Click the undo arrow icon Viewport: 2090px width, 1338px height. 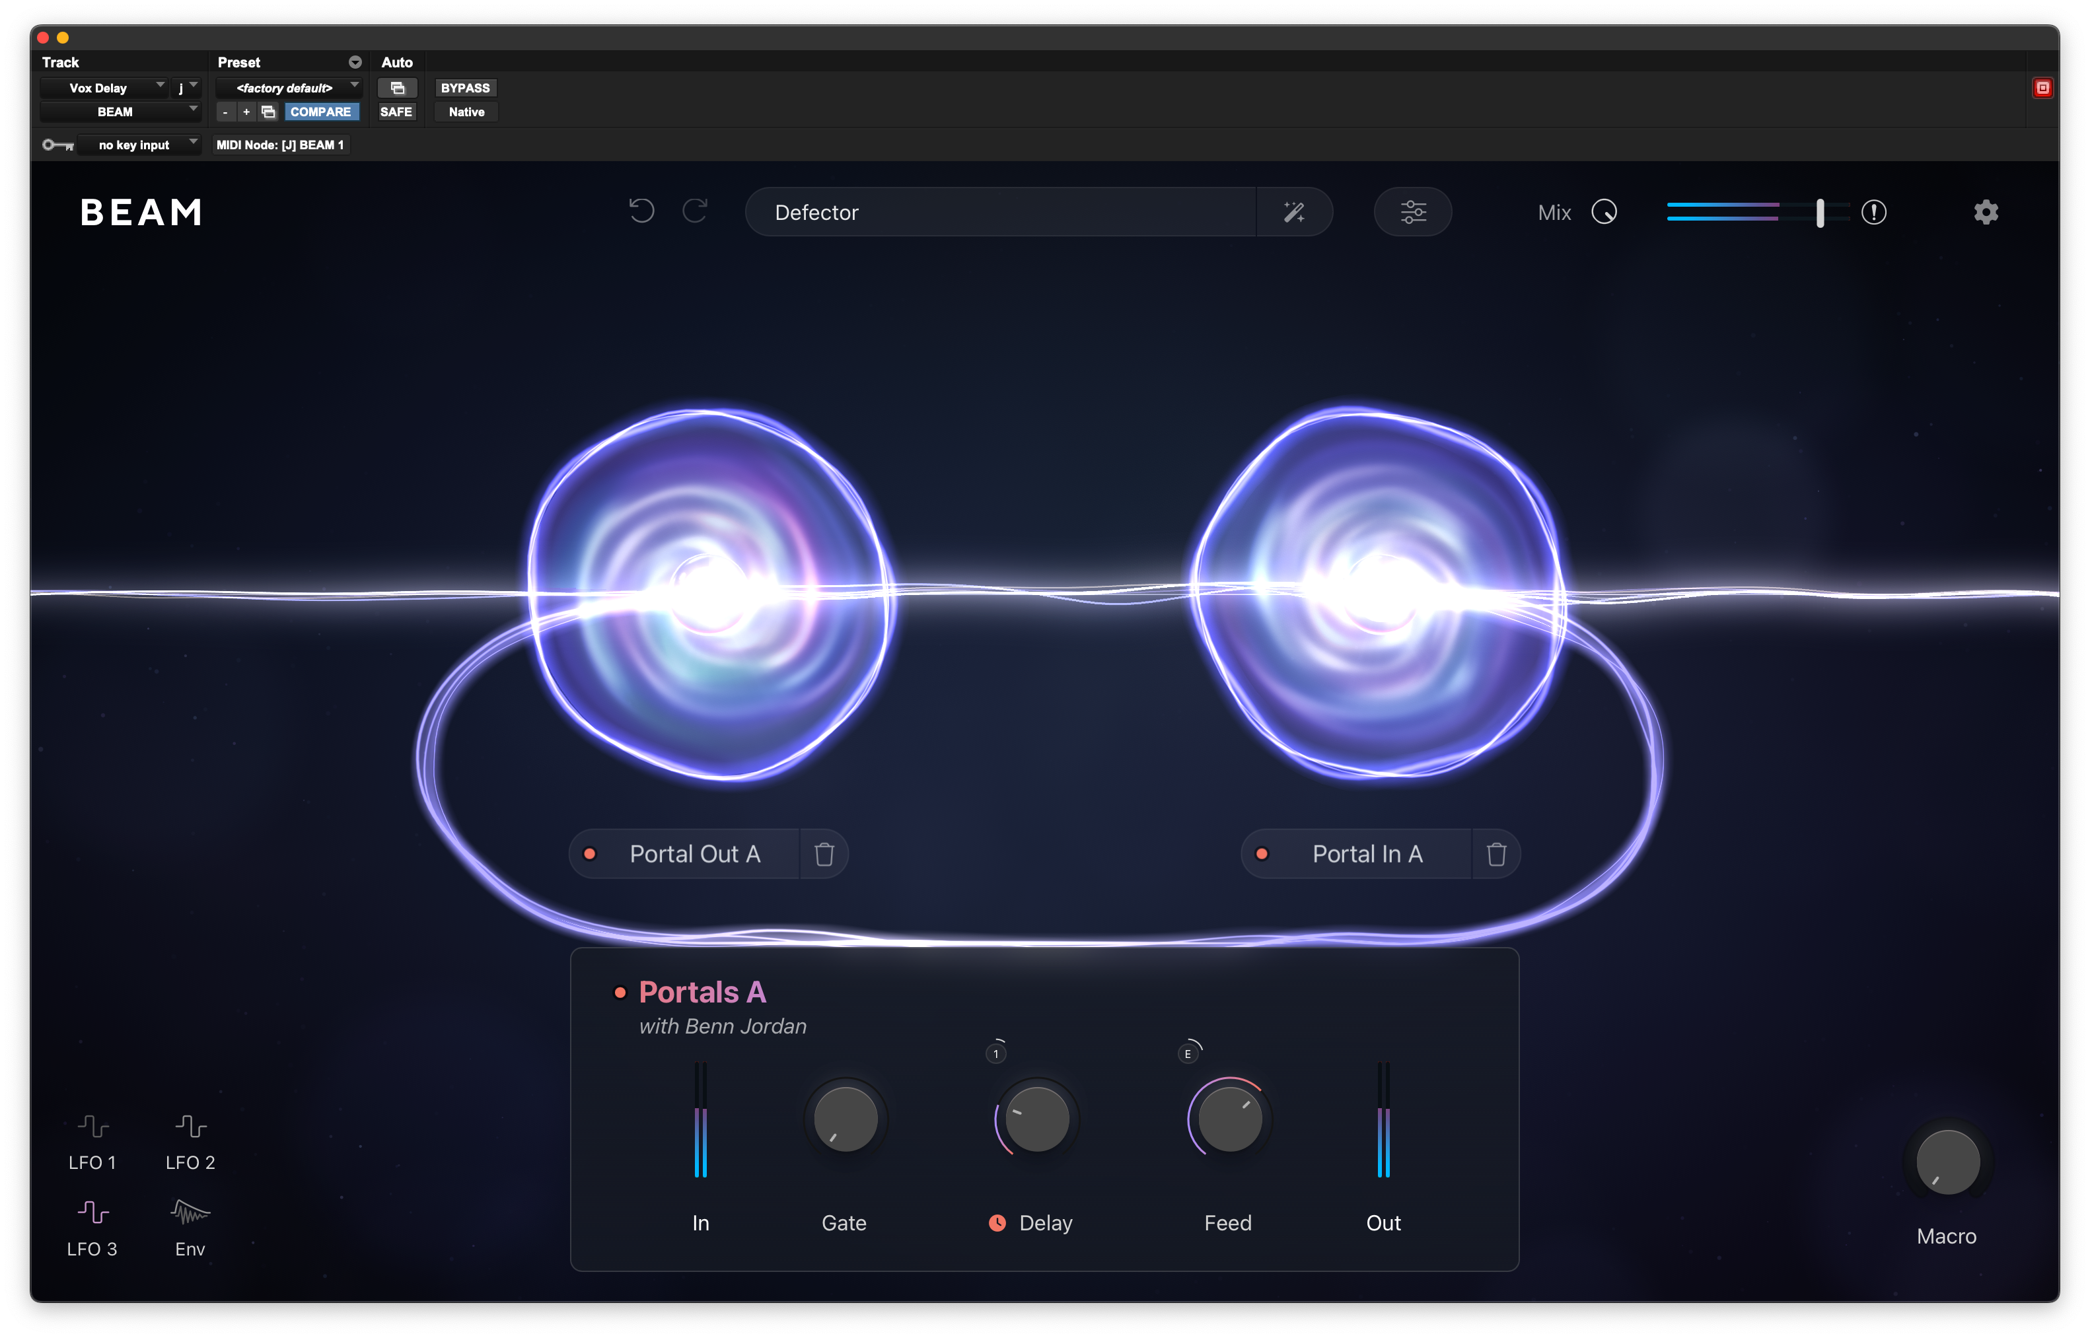click(x=641, y=211)
